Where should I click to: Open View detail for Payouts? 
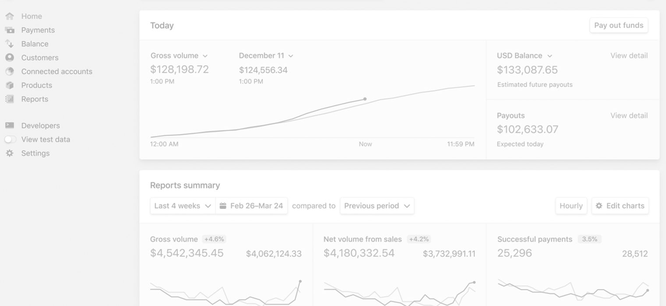(629, 115)
